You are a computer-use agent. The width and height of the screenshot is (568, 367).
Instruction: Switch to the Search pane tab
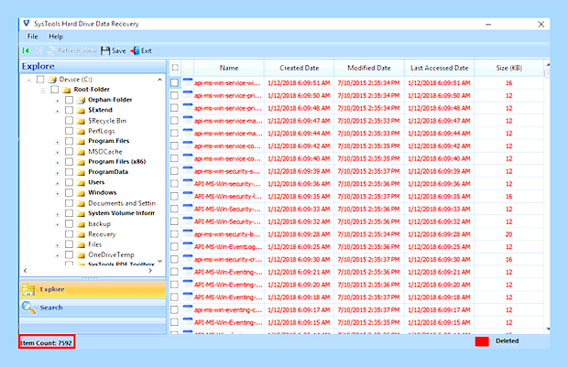click(93, 308)
